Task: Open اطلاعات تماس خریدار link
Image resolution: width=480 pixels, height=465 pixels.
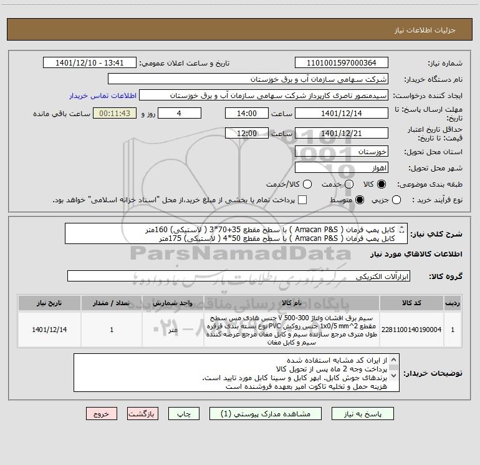Action: click(x=103, y=95)
